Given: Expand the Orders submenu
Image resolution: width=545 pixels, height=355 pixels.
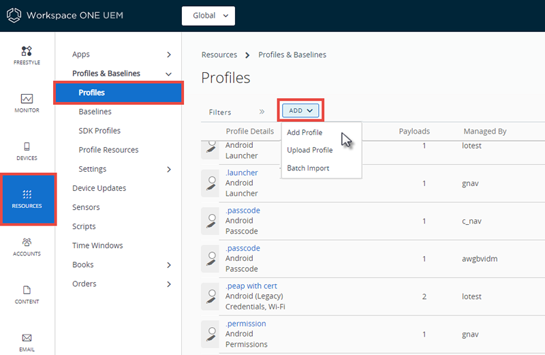Looking at the screenshot, I should [169, 284].
